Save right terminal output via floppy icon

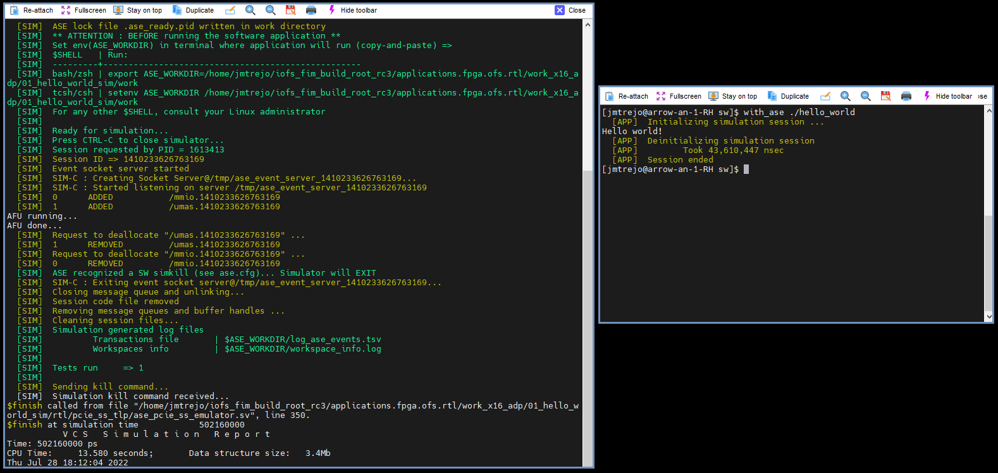click(885, 96)
